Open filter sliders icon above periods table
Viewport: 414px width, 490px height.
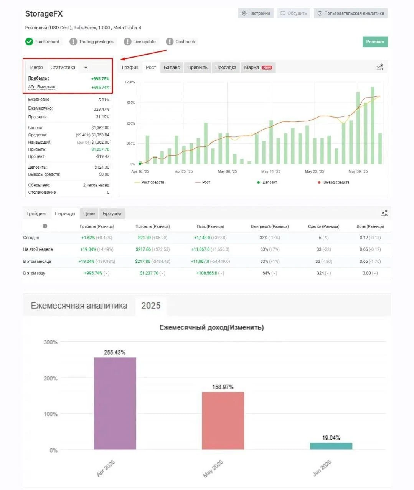(384, 213)
